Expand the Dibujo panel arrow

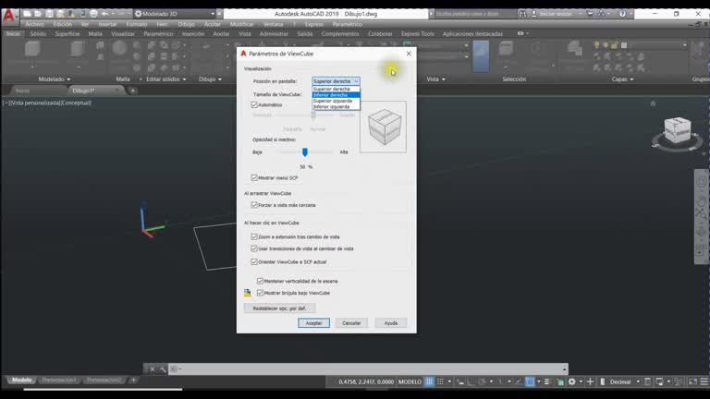[220, 79]
